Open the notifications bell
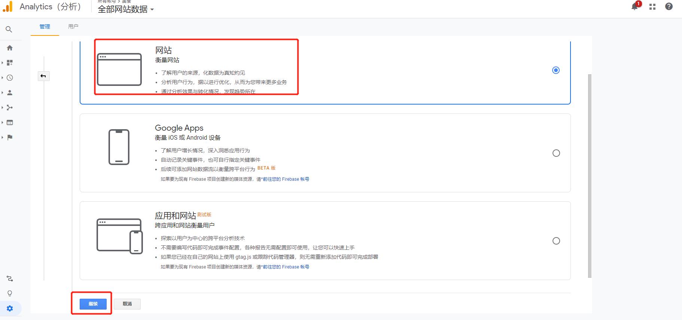 pyautogui.click(x=634, y=6)
